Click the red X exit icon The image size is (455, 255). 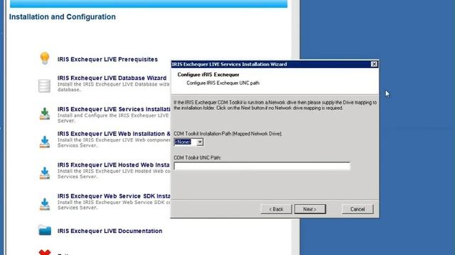point(45,252)
